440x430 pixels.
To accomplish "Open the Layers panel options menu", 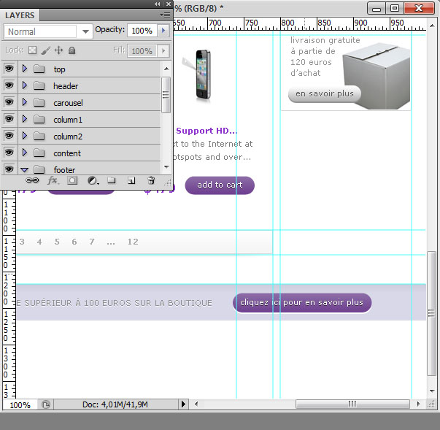I will click(165, 15).
